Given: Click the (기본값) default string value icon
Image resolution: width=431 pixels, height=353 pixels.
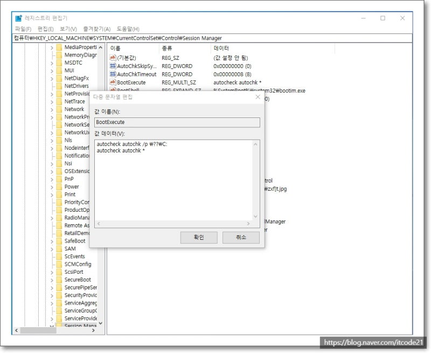Looking at the screenshot, I should tap(114, 58).
